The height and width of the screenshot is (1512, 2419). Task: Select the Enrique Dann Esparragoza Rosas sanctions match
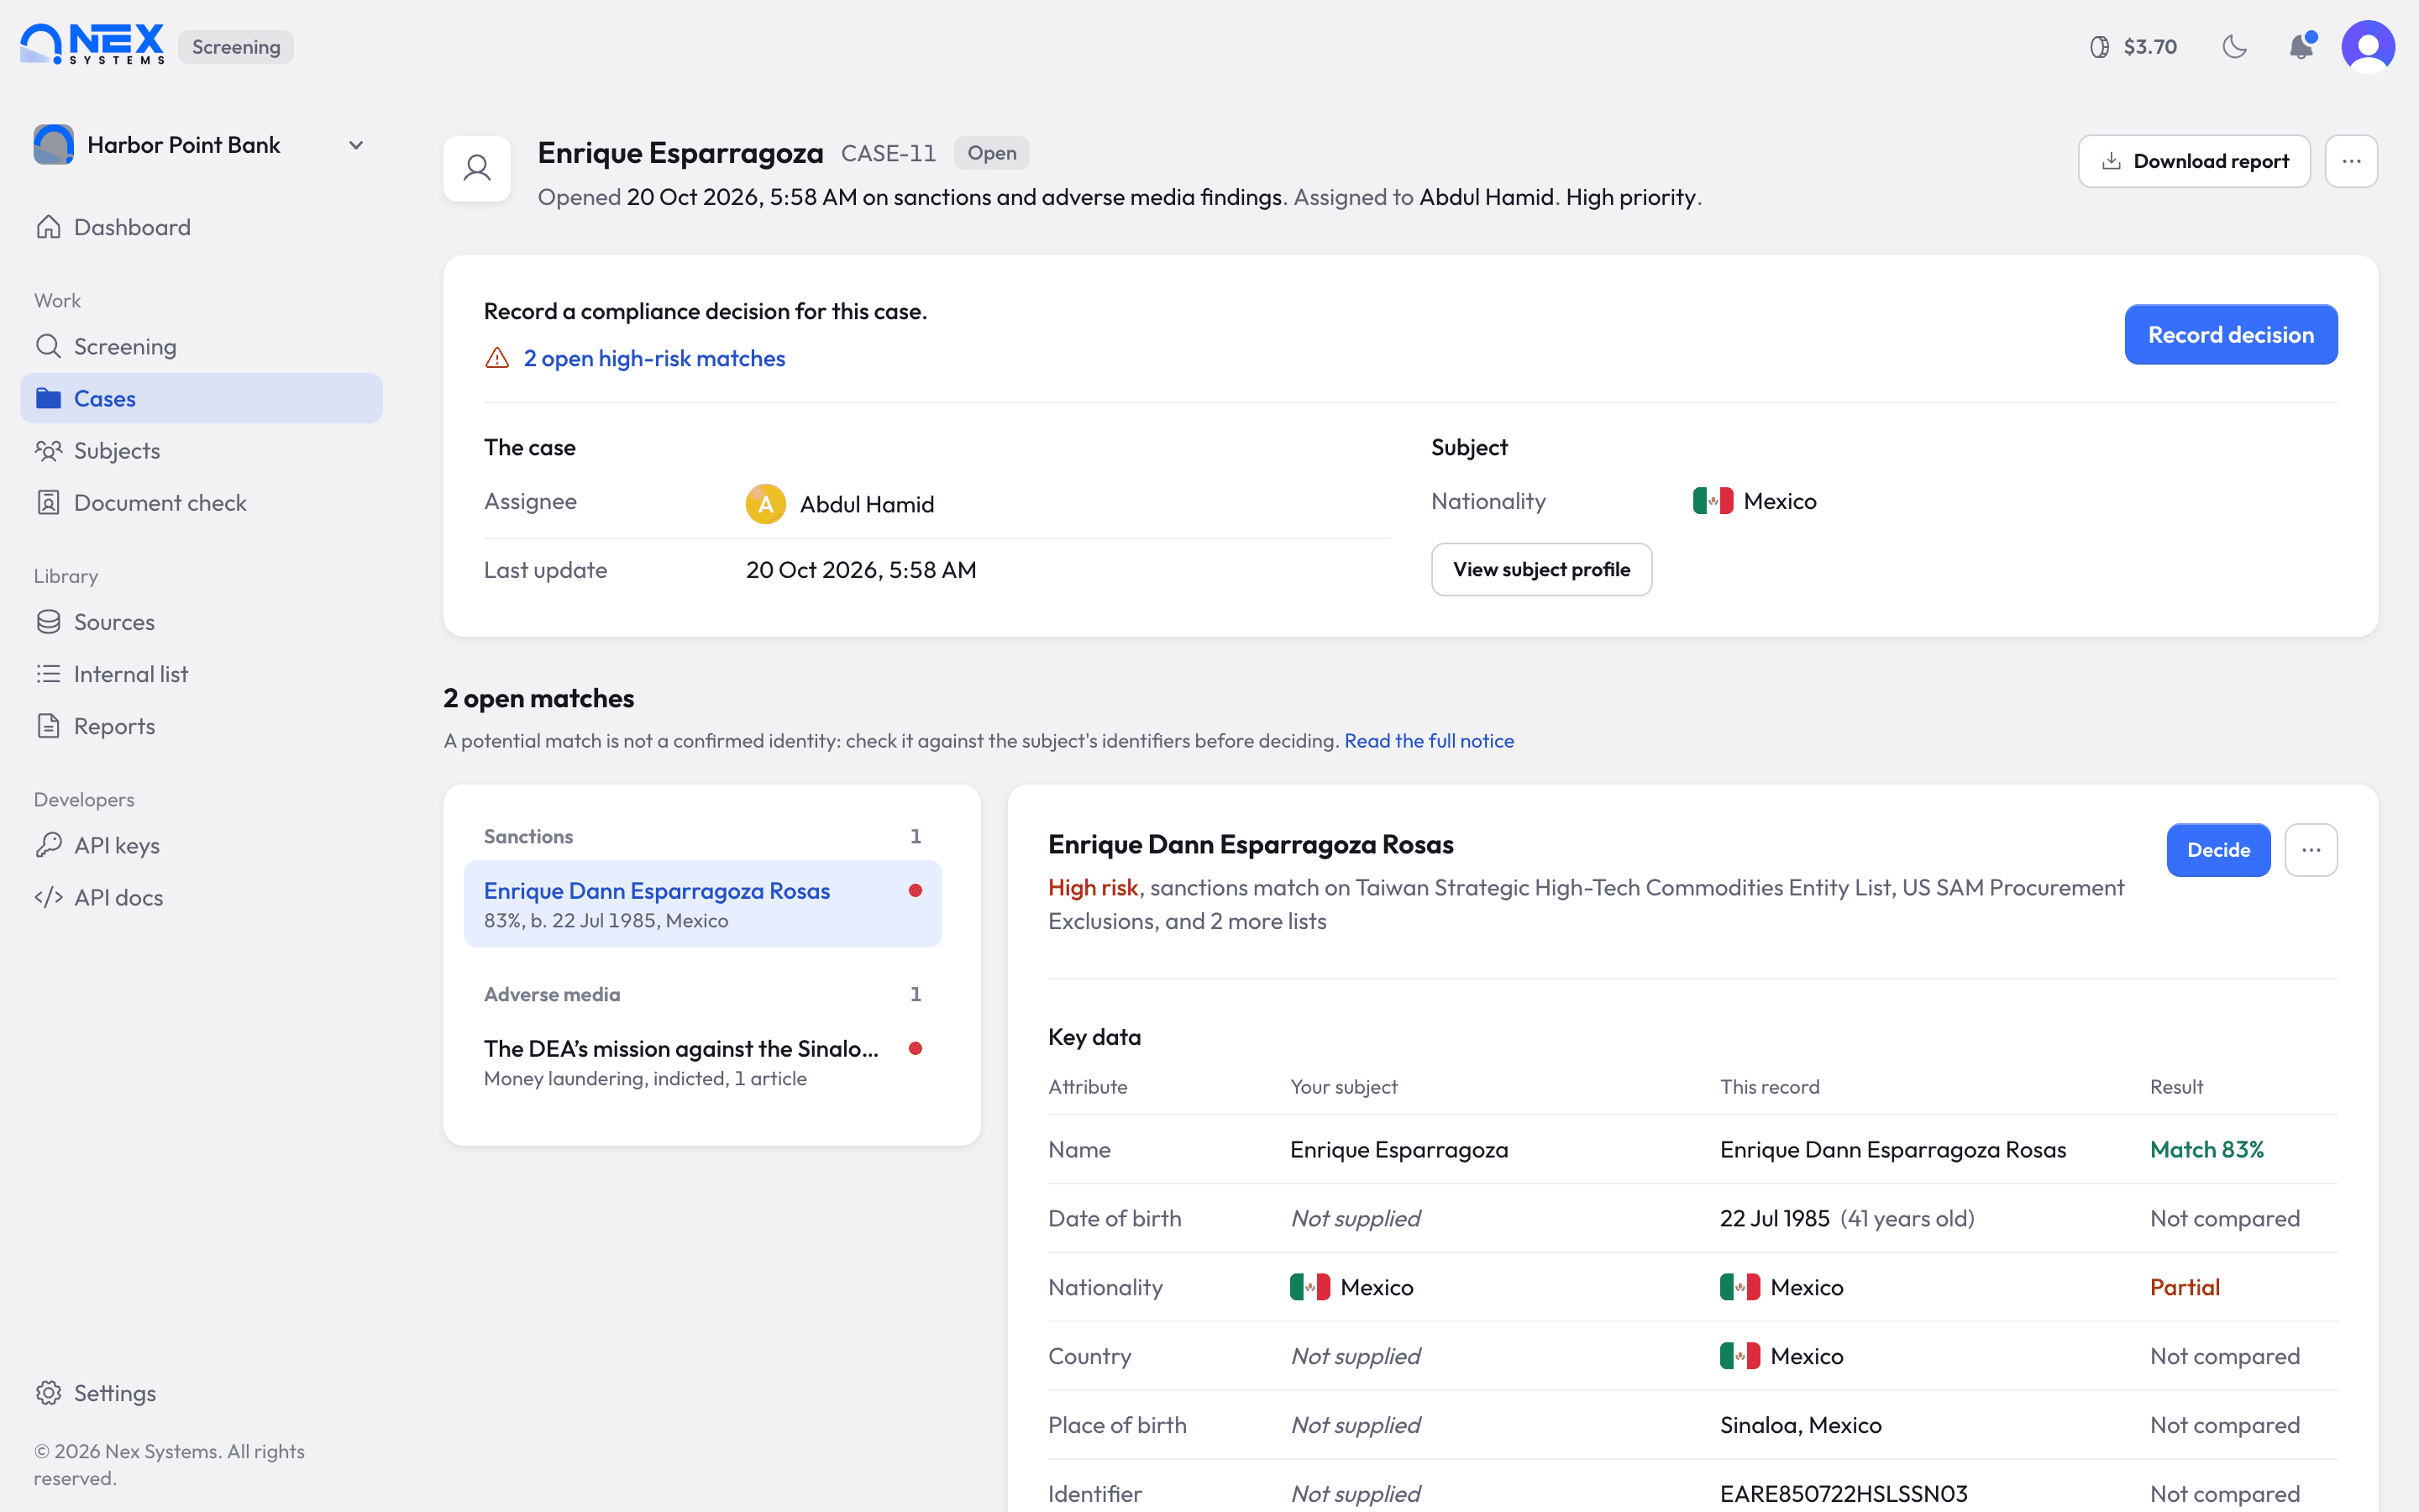coord(703,904)
